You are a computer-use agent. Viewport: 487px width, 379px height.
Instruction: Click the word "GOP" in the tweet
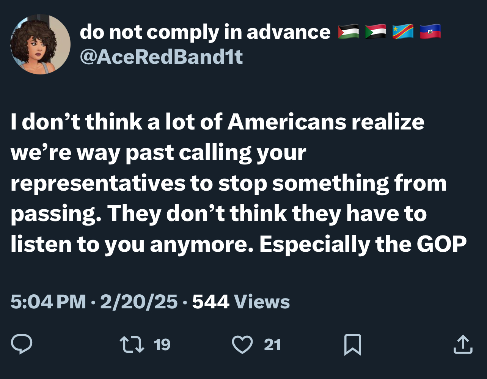pyautogui.click(x=441, y=244)
